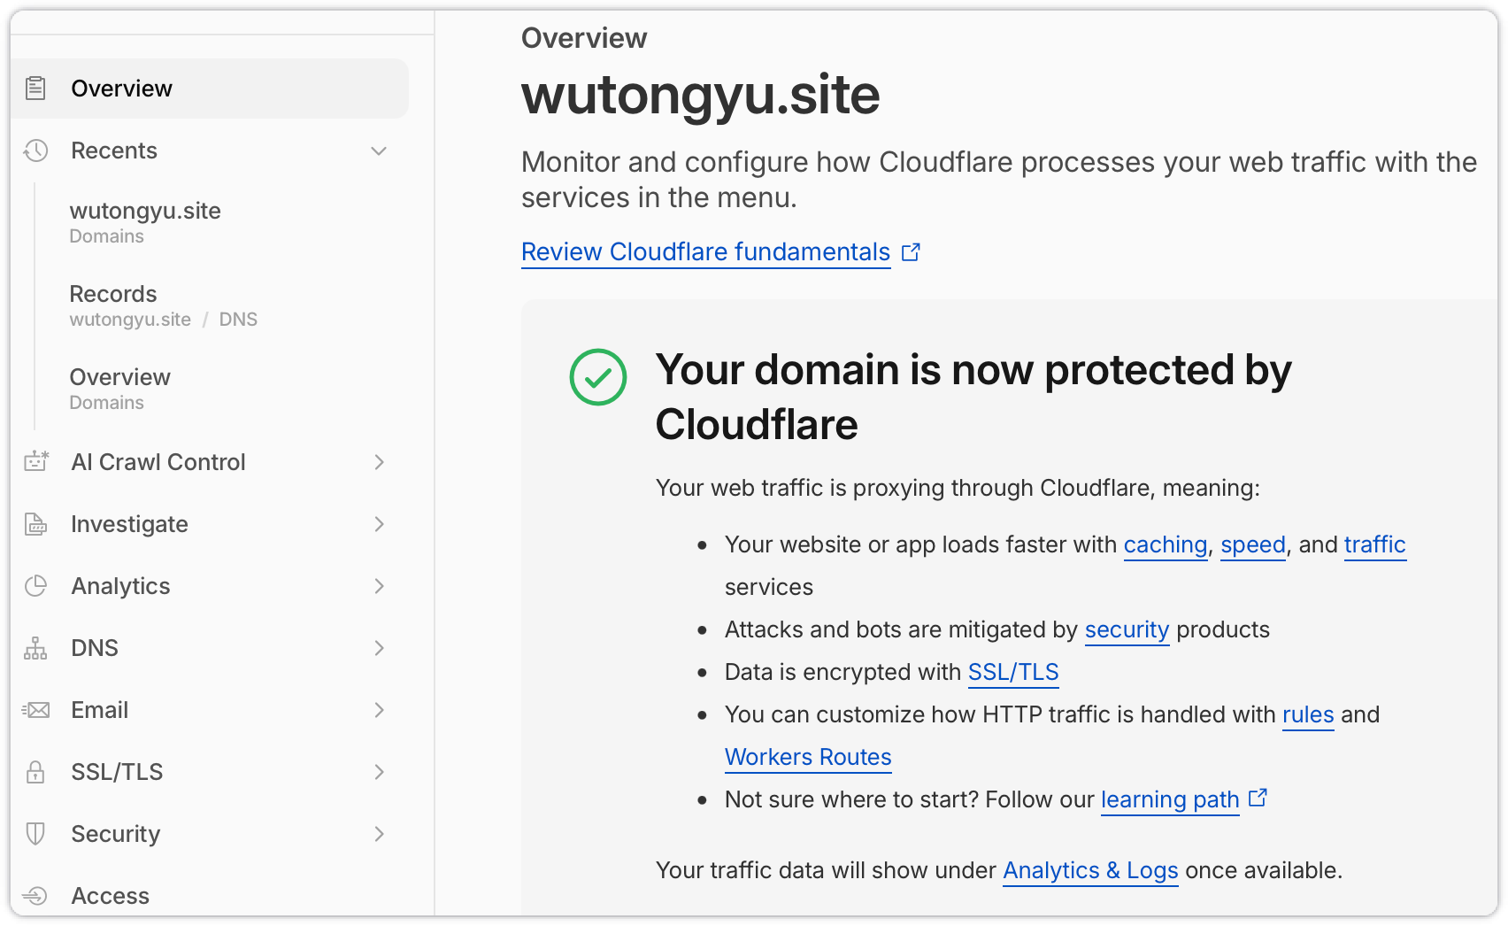The image size is (1508, 926).
Task: Click the green checkmark protected status icon
Action: coord(598,377)
